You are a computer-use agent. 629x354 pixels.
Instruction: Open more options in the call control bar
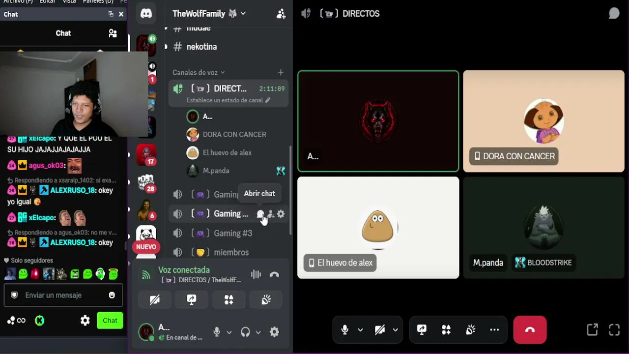pos(494,330)
